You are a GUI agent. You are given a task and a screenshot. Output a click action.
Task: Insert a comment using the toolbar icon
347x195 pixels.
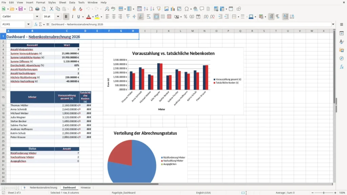202,9
